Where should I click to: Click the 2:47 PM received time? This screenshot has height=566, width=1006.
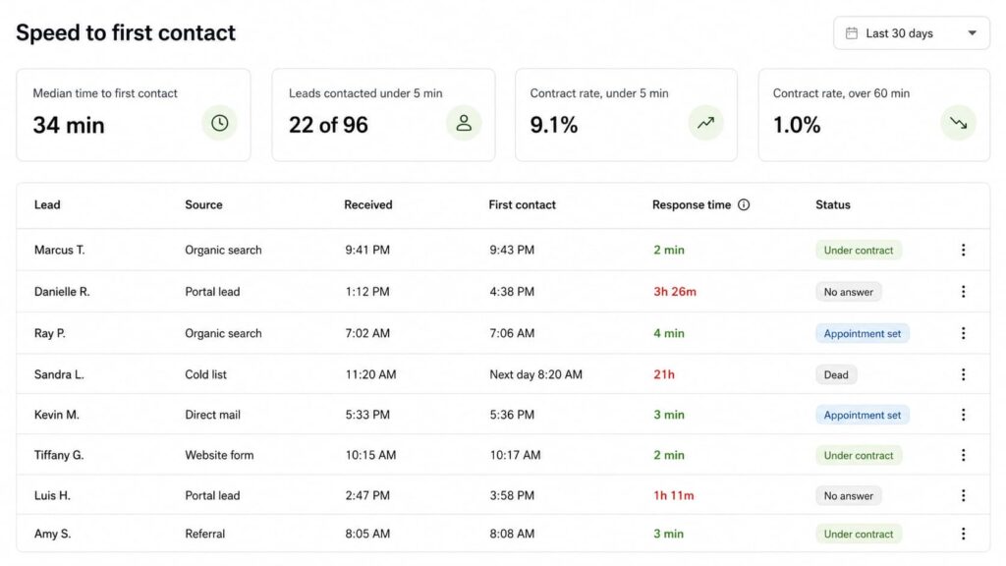tap(367, 495)
